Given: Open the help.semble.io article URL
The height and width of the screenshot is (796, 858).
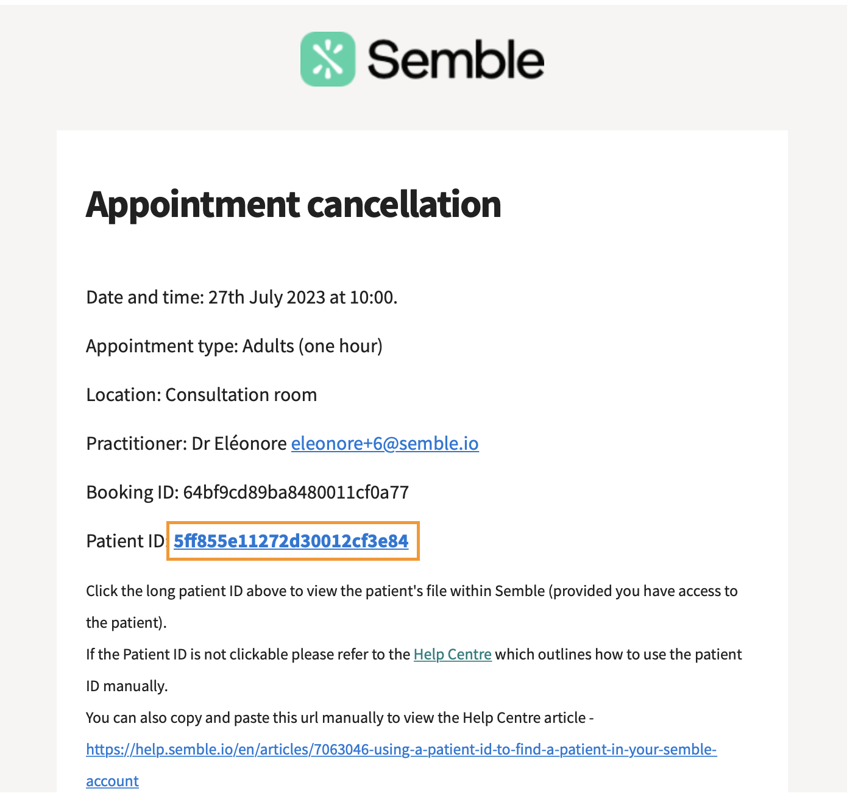Looking at the screenshot, I should (x=402, y=749).
